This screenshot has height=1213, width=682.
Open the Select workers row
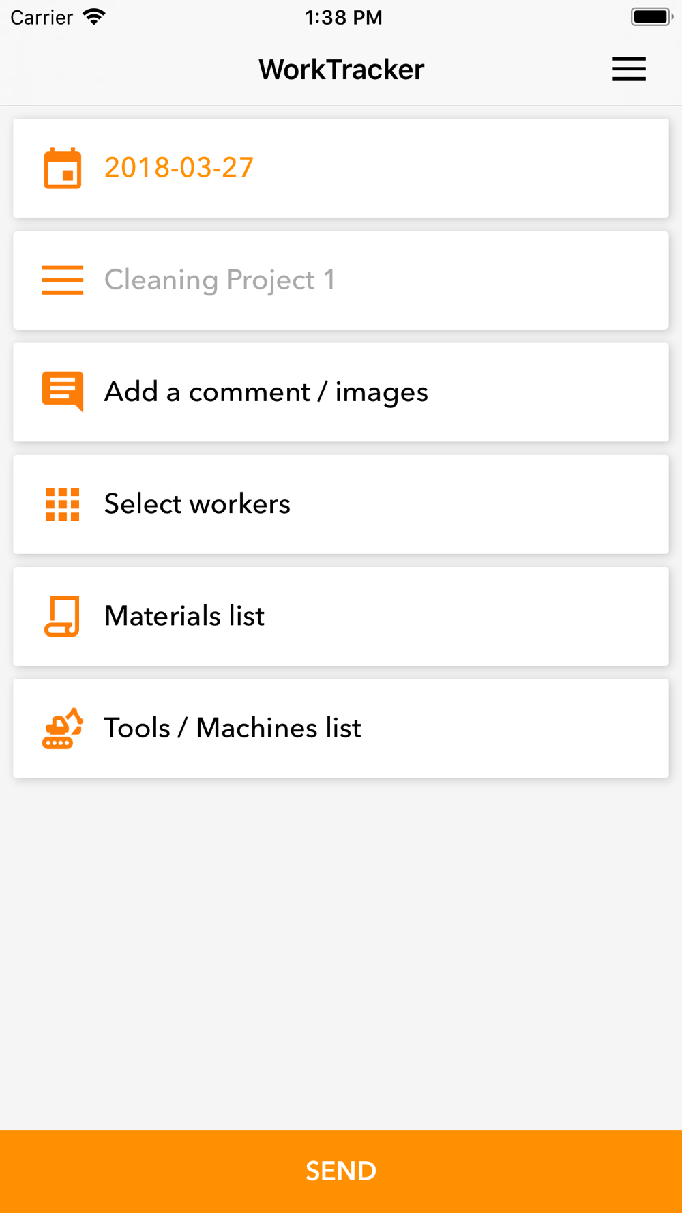click(341, 504)
